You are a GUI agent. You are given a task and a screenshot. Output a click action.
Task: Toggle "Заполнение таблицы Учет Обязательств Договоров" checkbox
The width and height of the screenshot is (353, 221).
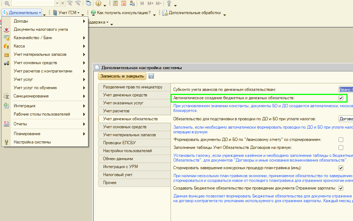pos(341,147)
